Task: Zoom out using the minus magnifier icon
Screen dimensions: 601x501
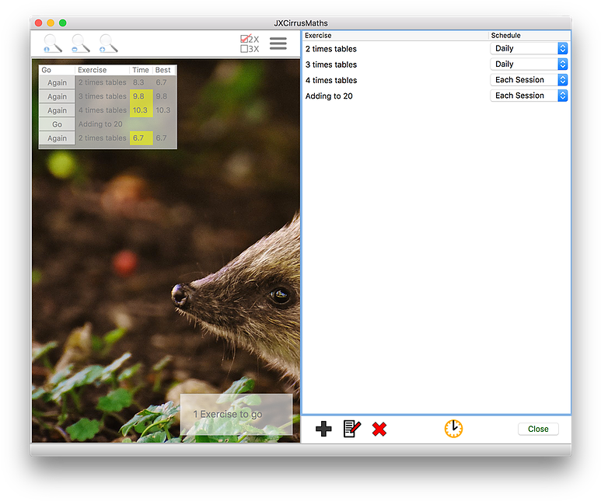Action: 81,43
